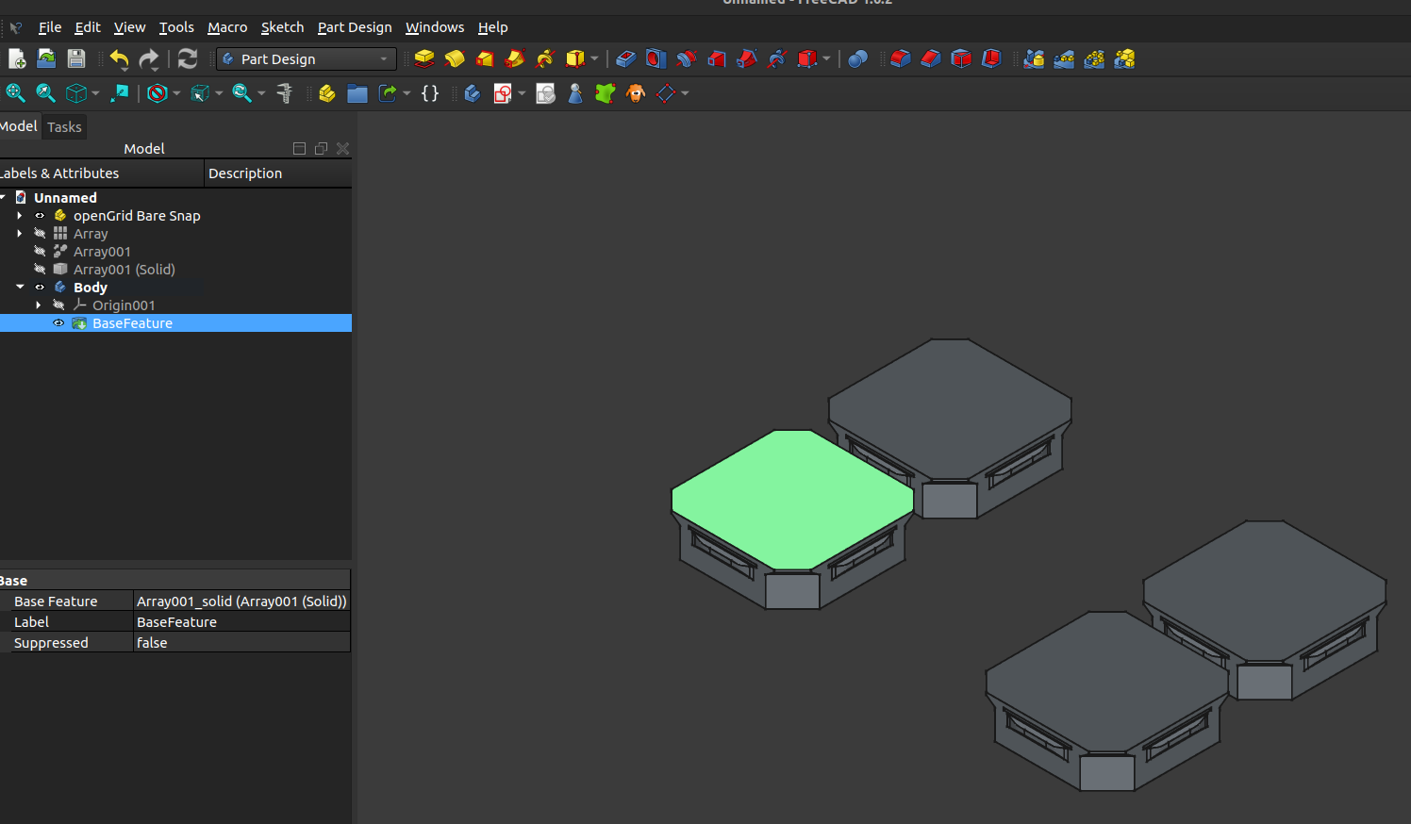Open the Part Design workbench dropdown

307,58
